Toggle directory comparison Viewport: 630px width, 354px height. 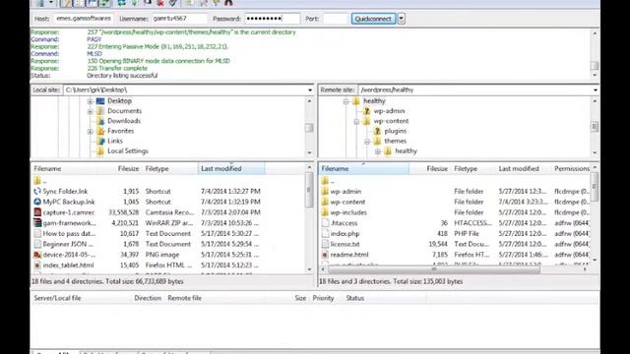pos(203,3)
